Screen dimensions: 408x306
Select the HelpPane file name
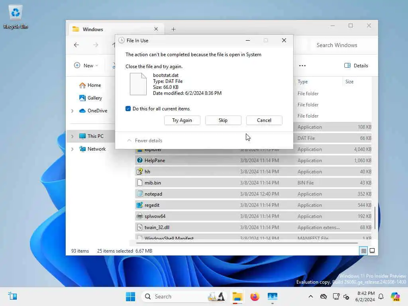(155, 160)
